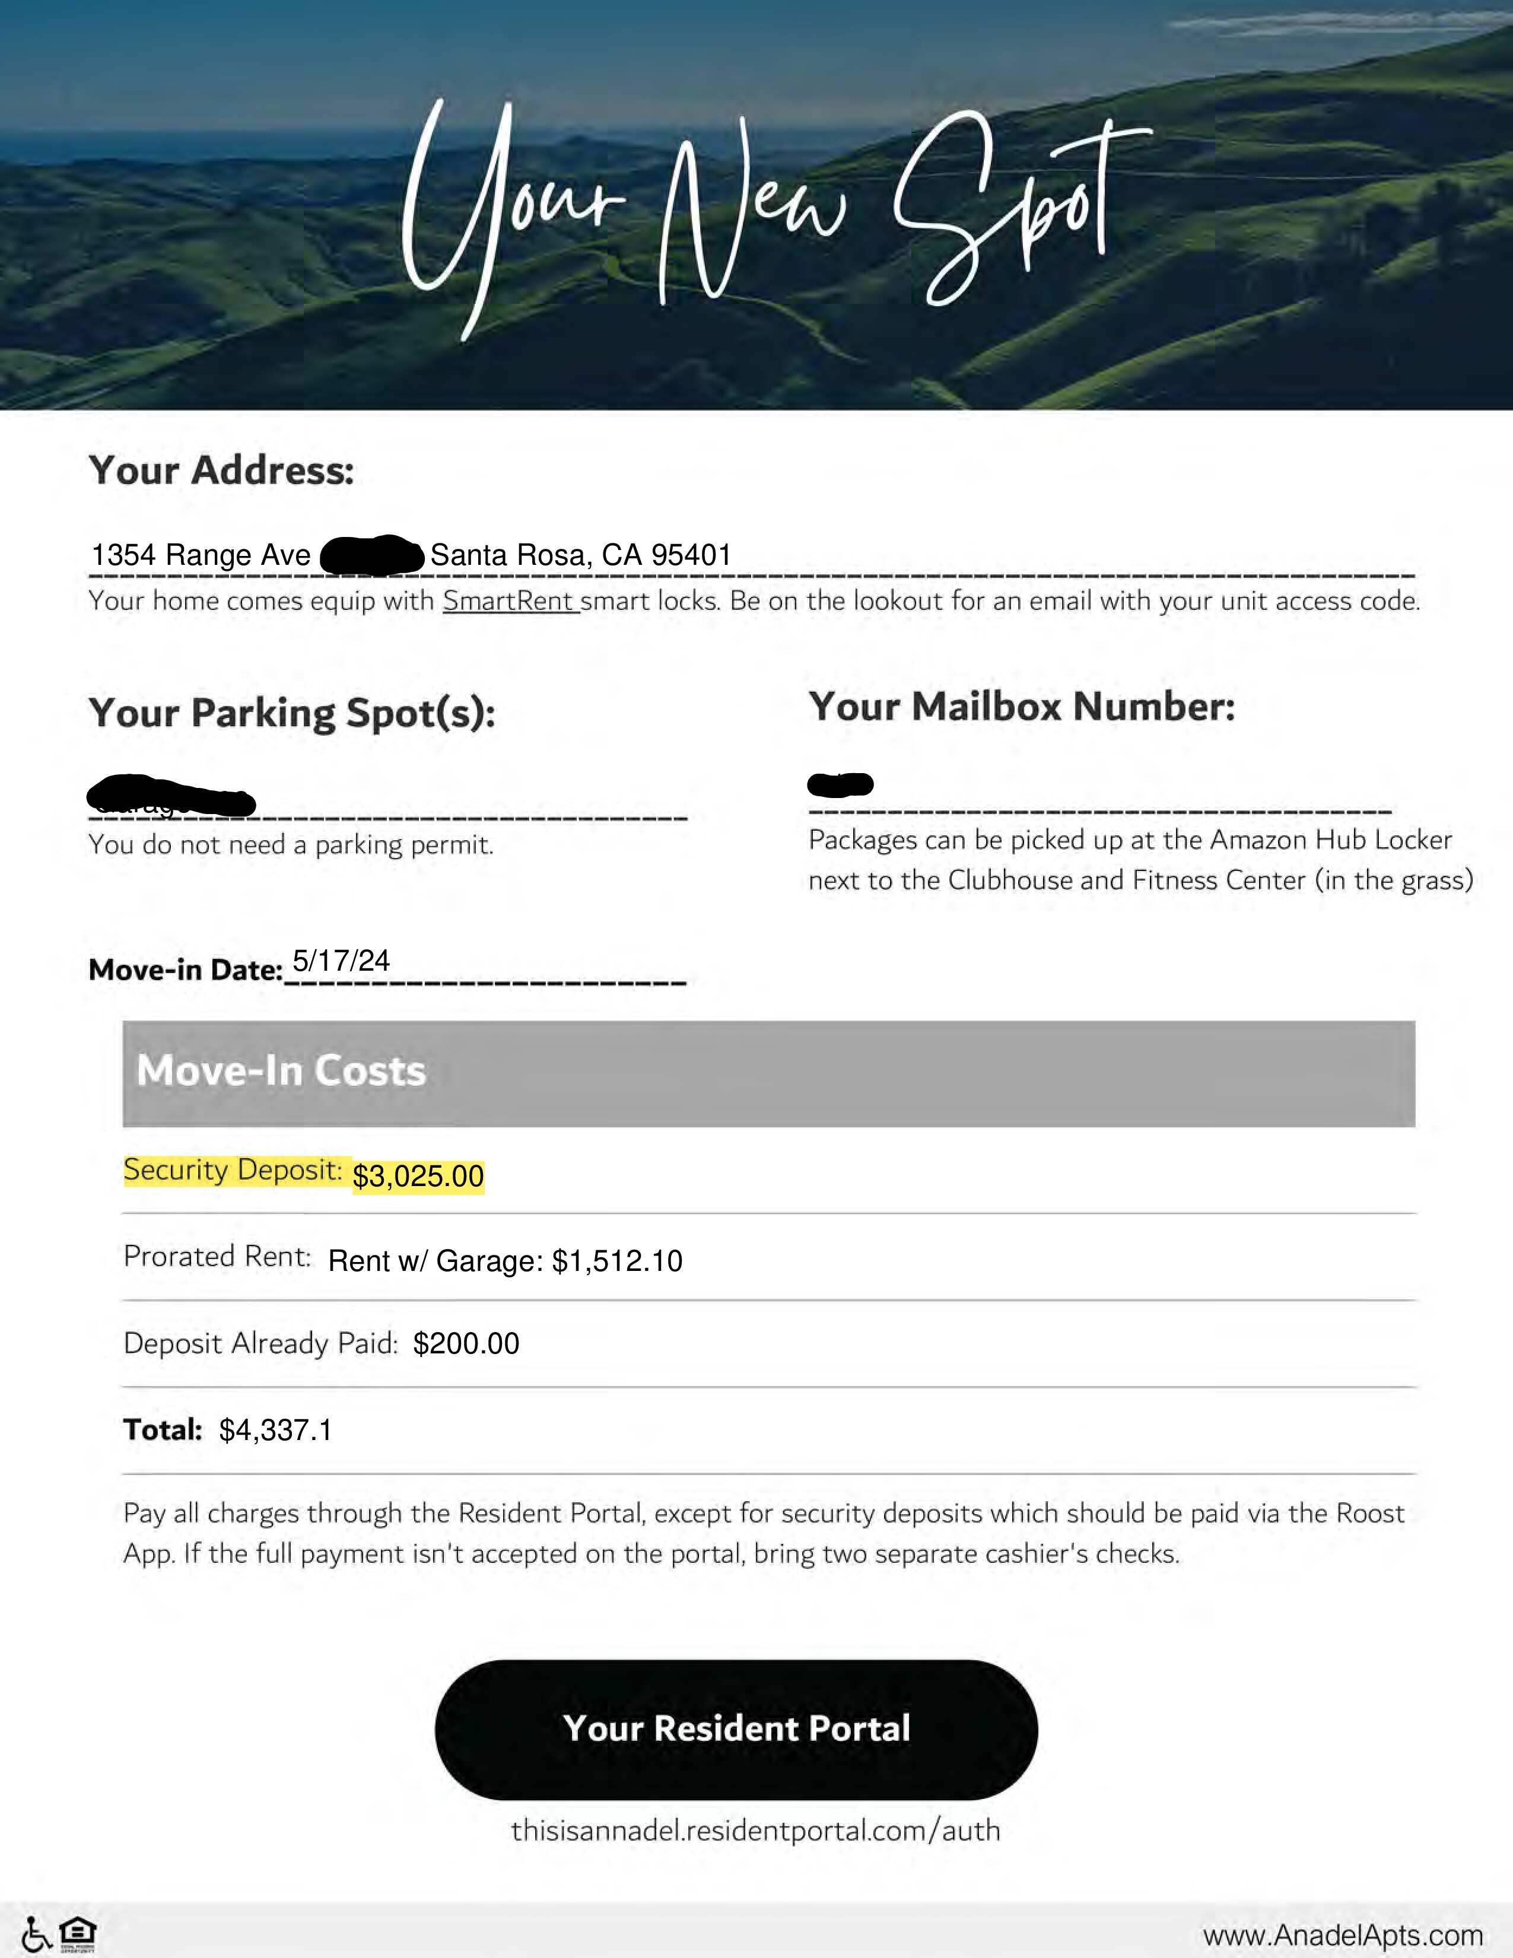Click the redacted parking spot field
This screenshot has width=1513, height=1958.
click(170, 797)
